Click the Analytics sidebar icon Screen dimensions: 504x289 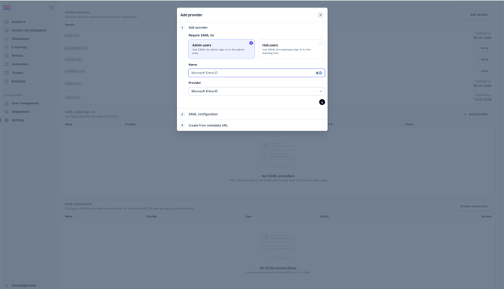click(7, 22)
